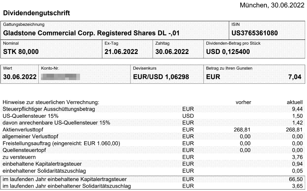Click the Freistellungsauftrag row label
The width and height of the screenshot is (307, 191).
61,143
